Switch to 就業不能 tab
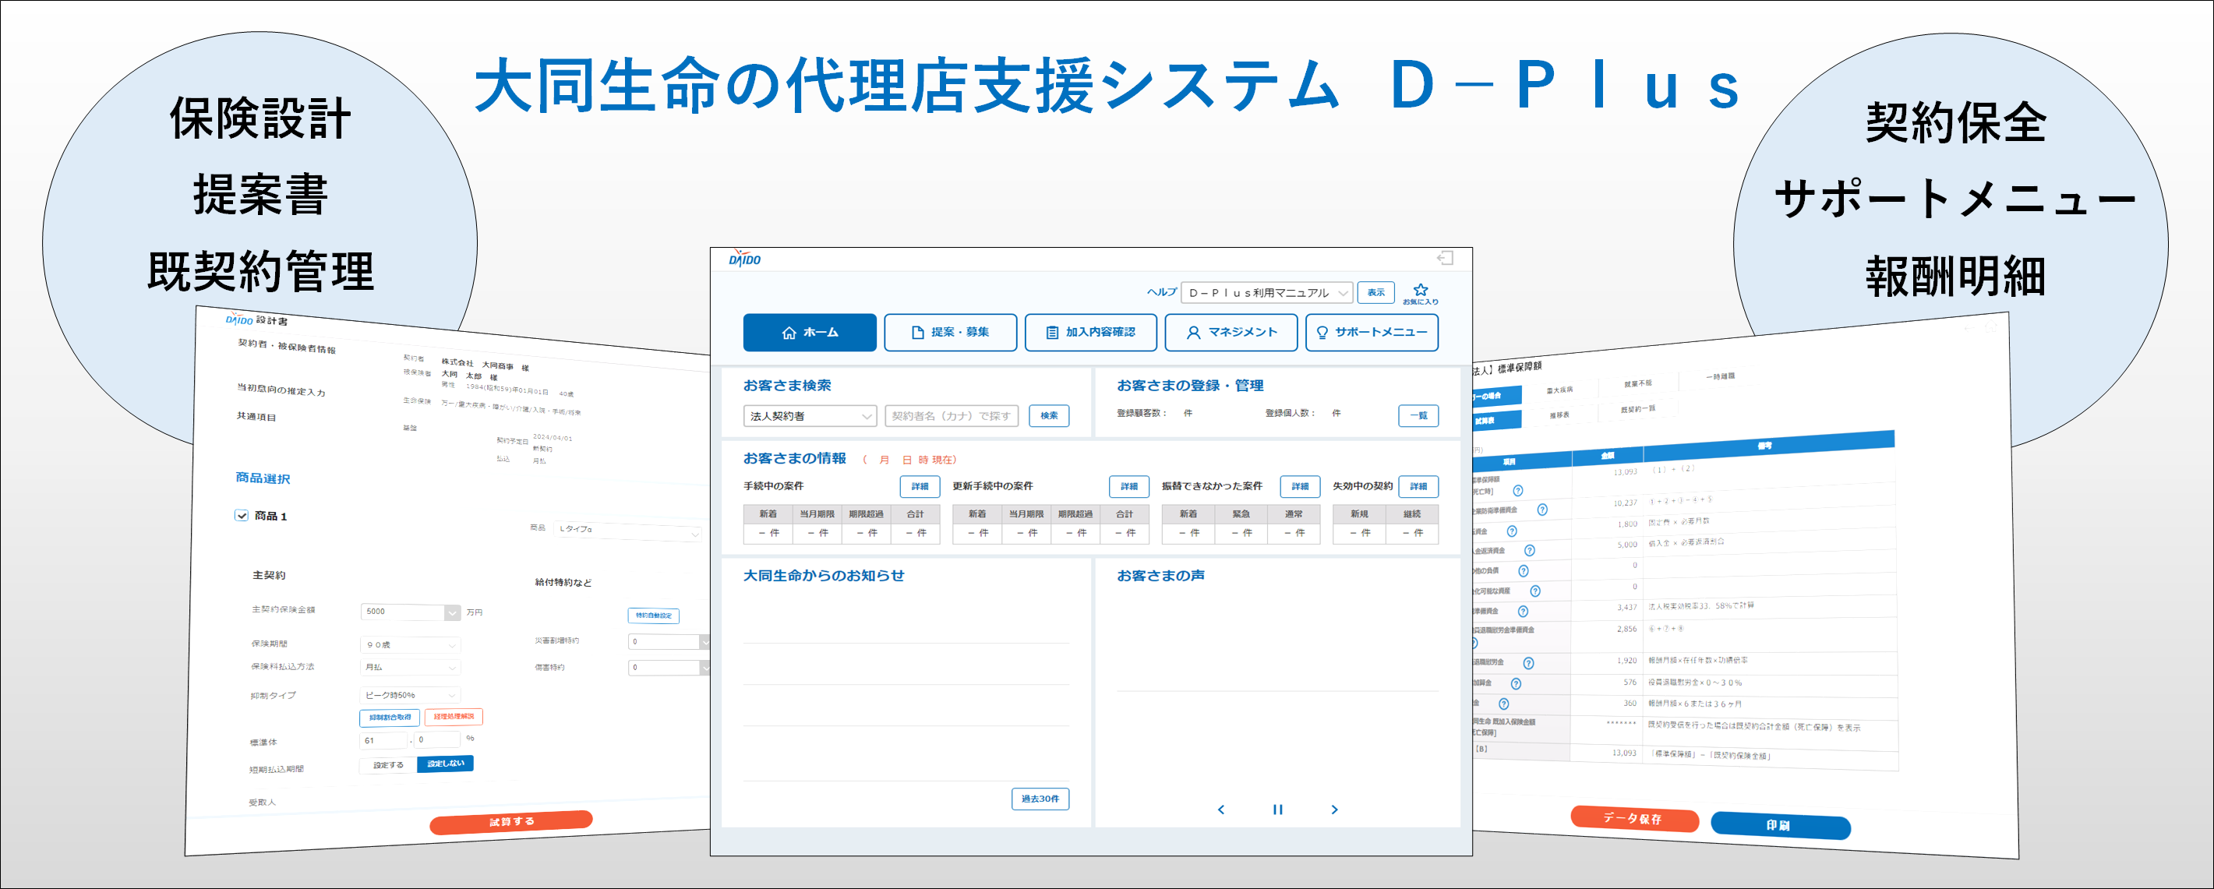Image resolution: width=2214 pixels, height=889 pixels. (1637, 384)
